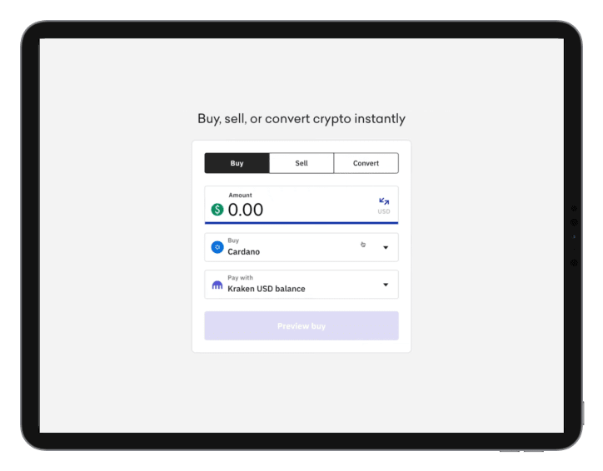
Task: Open the Kraken USD balance payment selector
Action: (x=301, y=285)
